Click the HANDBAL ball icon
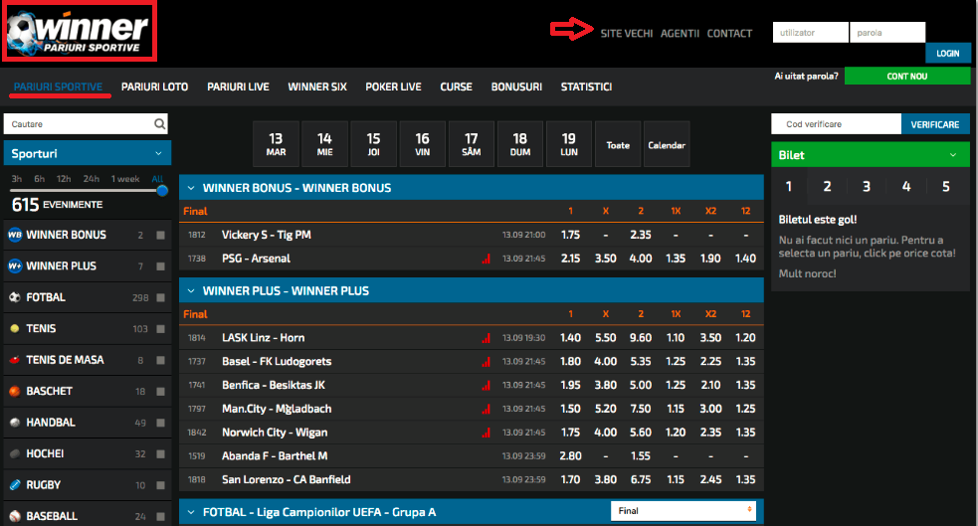Image resolution: width=978 pixels, height=526 pixels. coord(14,422)
